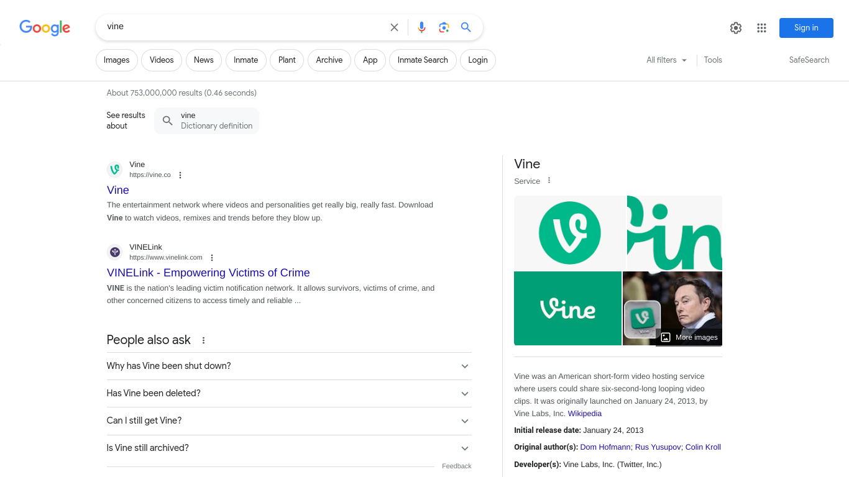Open the three-dot menu beside VINELink result

[212, 258]
